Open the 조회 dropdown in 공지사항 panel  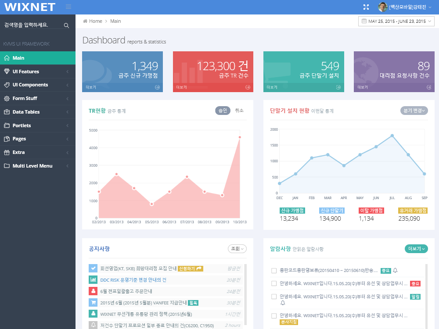(x=237, y=249)
